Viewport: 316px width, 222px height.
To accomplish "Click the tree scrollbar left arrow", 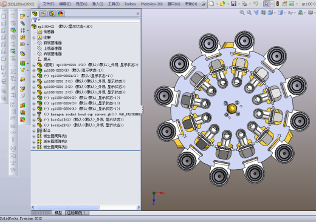I will pos(33,207).
